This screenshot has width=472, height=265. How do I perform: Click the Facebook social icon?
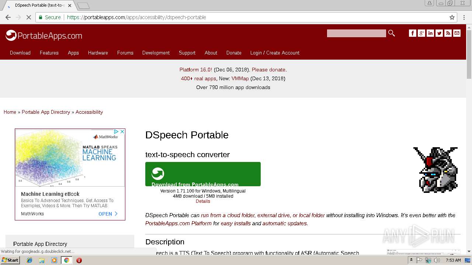click(413, 33)
